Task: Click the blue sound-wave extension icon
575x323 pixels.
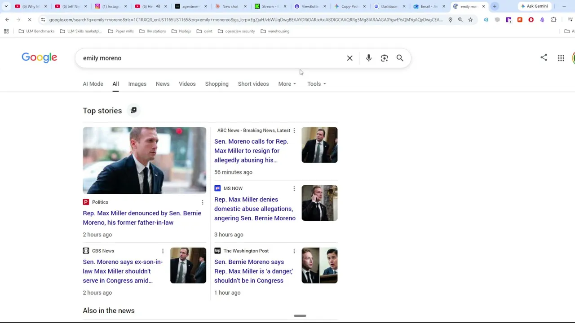Action: coord(486,20)
